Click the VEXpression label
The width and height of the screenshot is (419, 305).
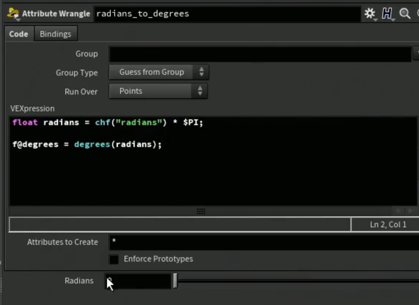pos(33,109)
